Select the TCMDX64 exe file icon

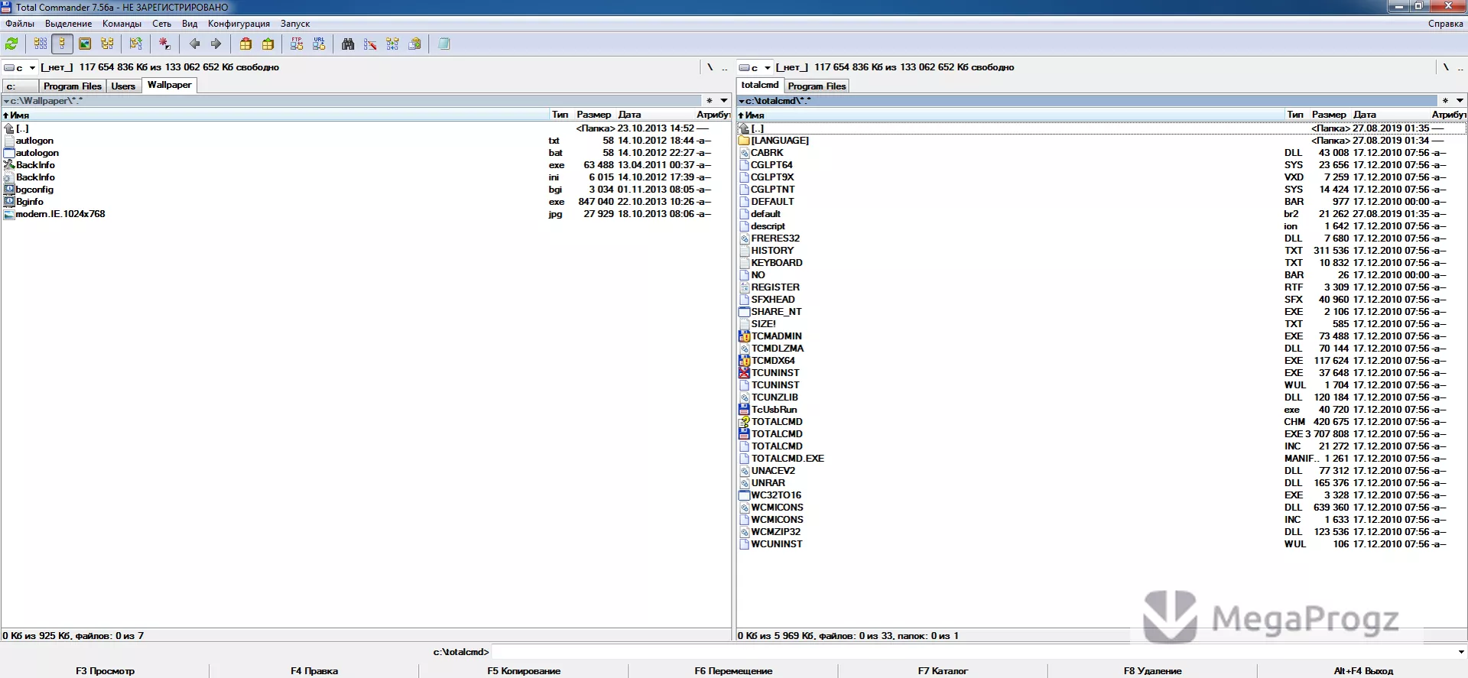[x=745, y=361]
